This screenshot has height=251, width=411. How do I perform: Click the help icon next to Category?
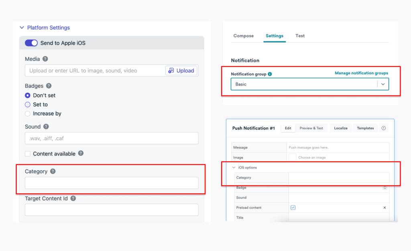click(53, 172)
